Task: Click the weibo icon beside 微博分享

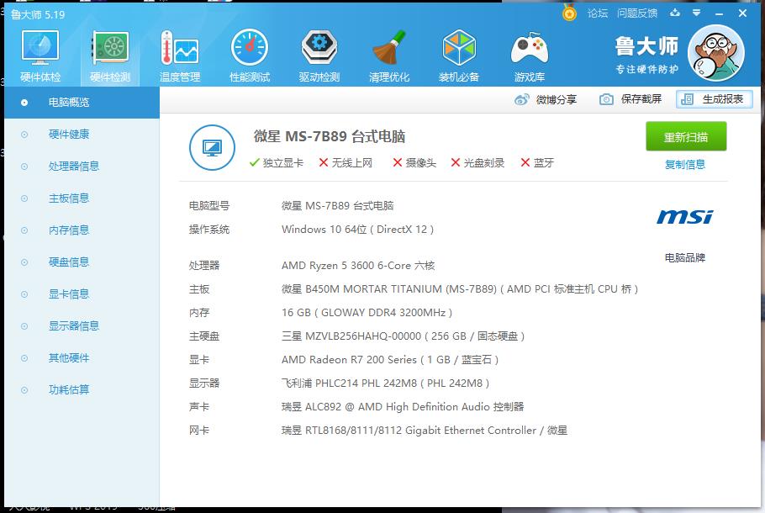Action: [x=521, y=99]
